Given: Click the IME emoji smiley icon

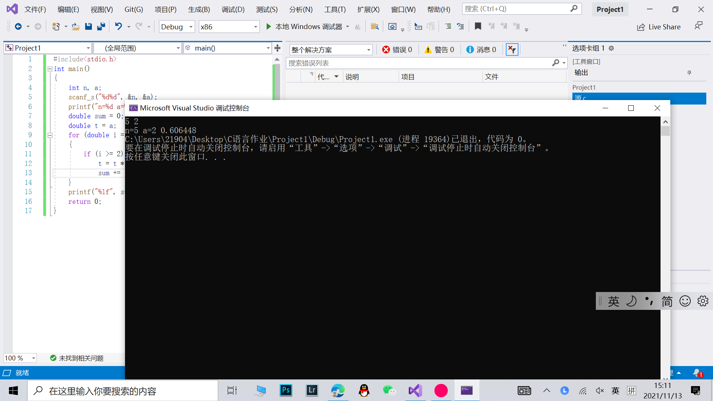Looking at the screenshot, I should (685, 301).
